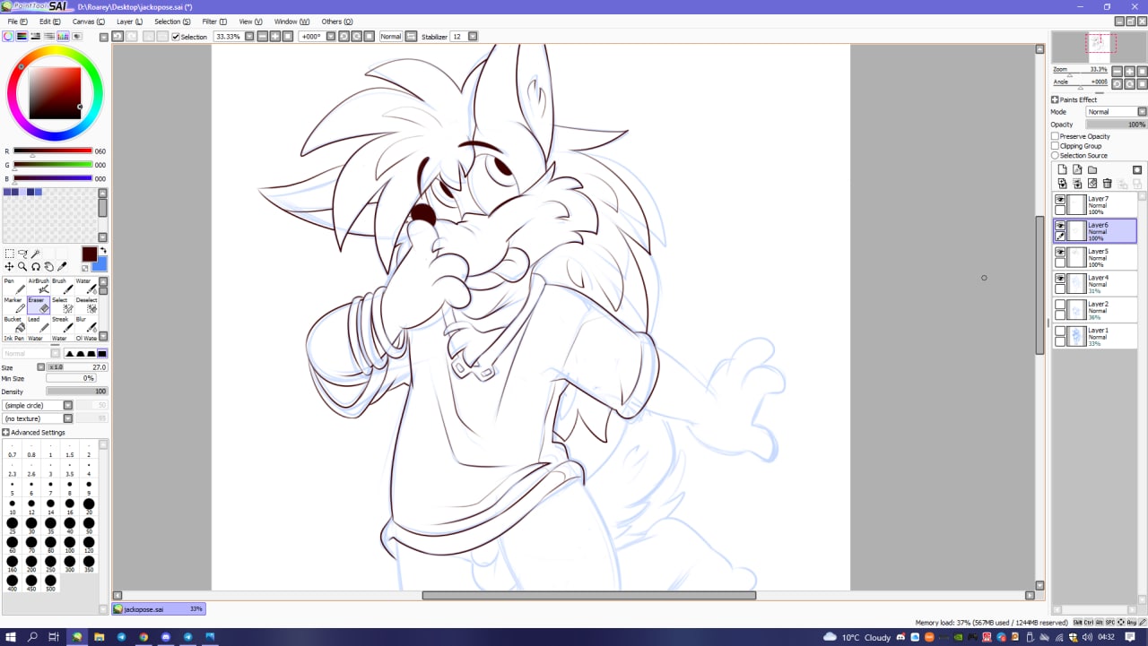
Task: Open the layer blending Mode dropdown
Action: [1116, 112]
